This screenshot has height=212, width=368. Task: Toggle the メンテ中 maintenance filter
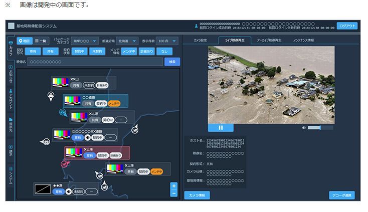point(129,51)
